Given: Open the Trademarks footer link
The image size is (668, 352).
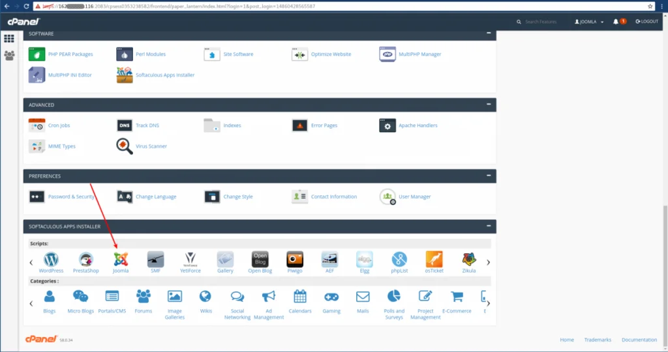Looking at the screenshot, I should point(598,340).
